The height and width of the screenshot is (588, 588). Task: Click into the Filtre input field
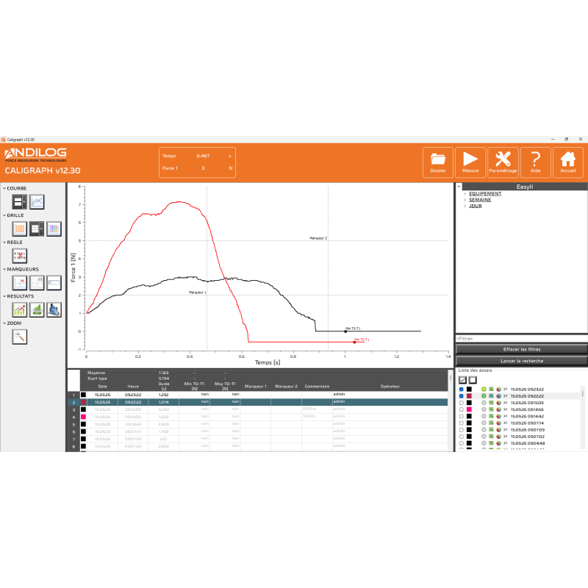522,339
